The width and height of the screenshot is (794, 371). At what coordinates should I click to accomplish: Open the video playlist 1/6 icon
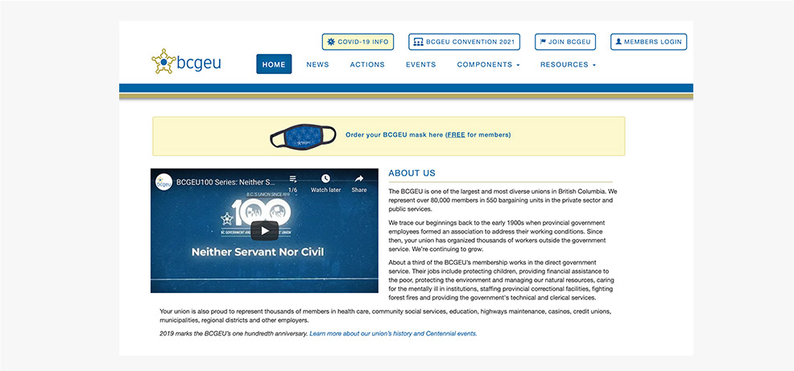pos(292,179)
